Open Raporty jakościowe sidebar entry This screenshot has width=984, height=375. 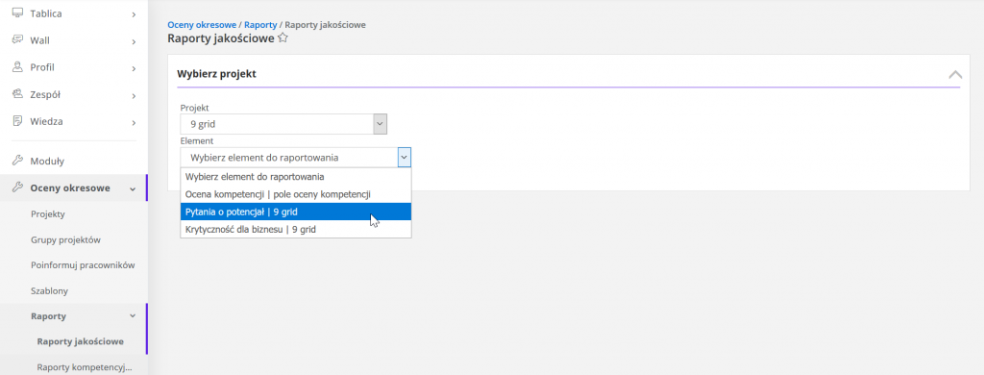coord(81,341)
